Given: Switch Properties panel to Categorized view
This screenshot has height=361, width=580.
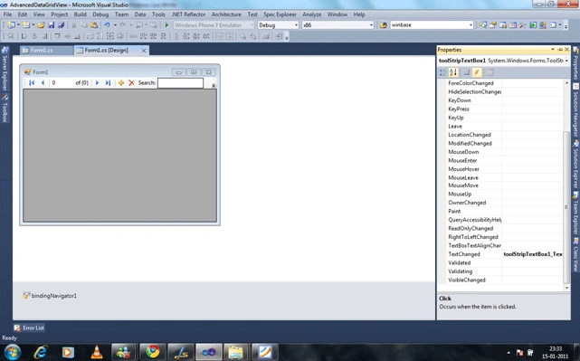Looking at the screenshot, I should (x=442, y=72).
